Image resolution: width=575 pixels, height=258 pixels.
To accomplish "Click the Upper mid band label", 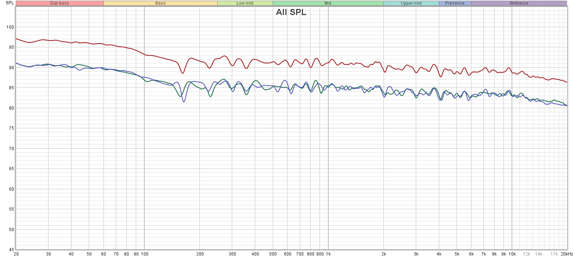I will 411,3.
